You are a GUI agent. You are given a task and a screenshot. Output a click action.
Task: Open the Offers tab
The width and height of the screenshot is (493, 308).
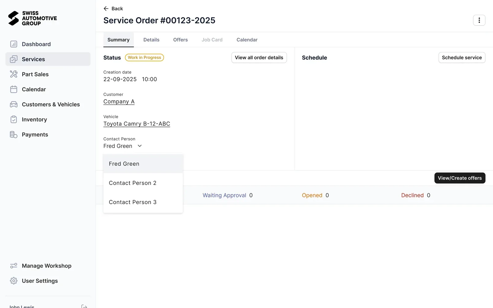pos(180,40)
